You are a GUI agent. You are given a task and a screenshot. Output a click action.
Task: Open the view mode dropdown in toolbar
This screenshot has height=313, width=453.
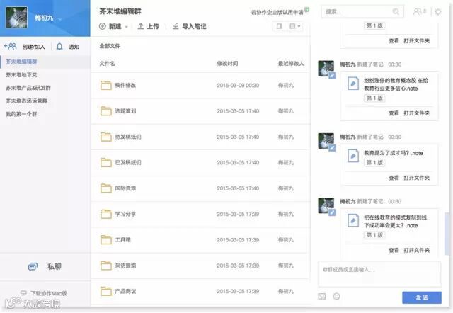click(x=295, y=26)
